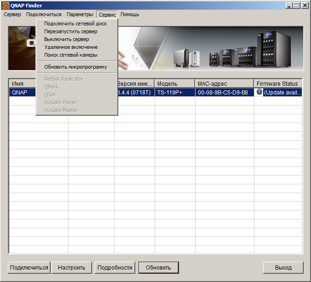Click the QNAP NAS devices banner image
The height and width of the screenshot is (282, 311).
tap(211, 48)
